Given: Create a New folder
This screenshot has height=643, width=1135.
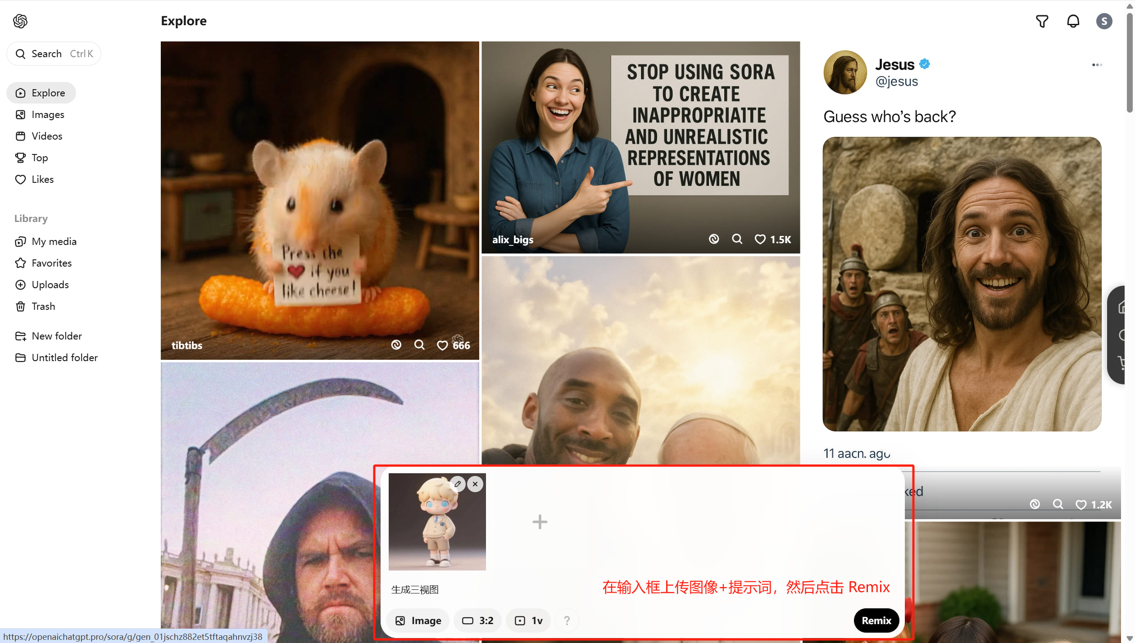Looking at the screenshot, I should [x=49, y=336].
